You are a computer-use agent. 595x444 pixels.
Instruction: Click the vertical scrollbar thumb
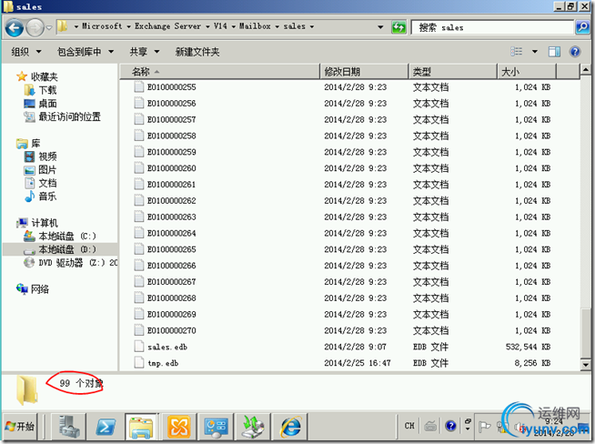click(586, 333)
